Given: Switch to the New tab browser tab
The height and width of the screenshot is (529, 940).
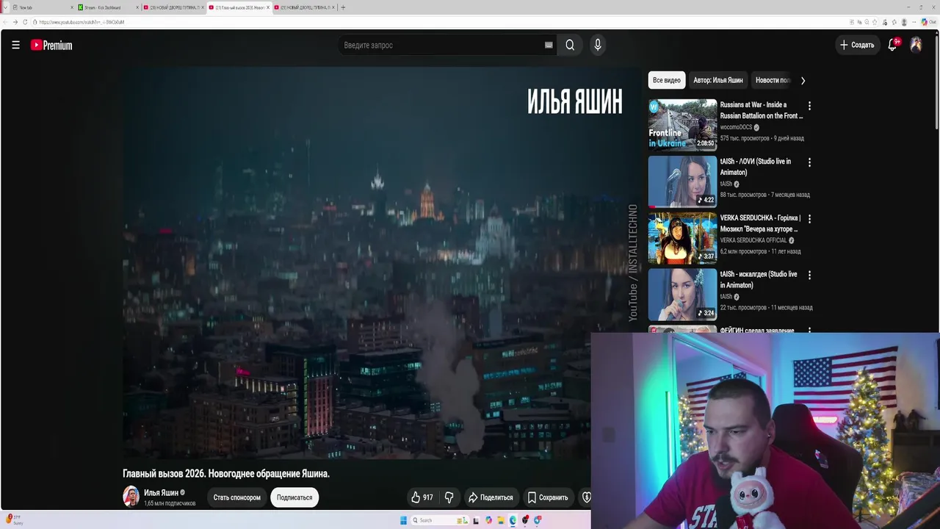Looking at the screenshot, I should pos(43,7).
